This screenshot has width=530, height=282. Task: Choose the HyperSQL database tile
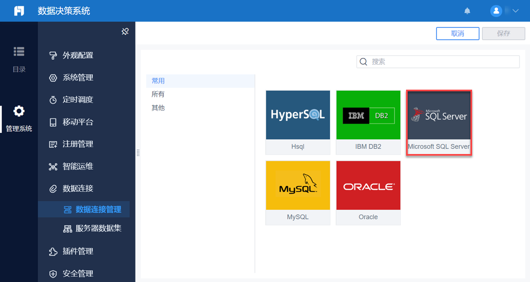[x=298, y=122]
